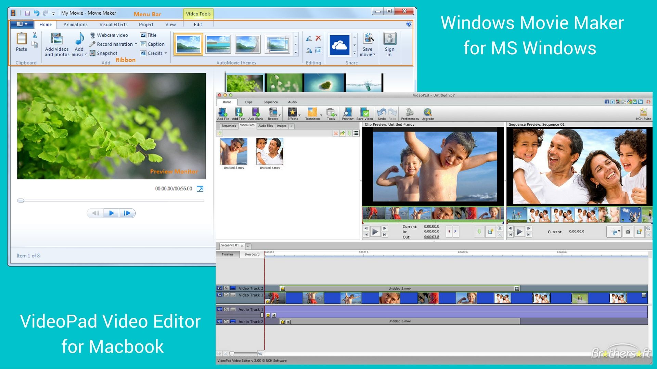
Task: Click the remove red X Editing icon
Action: 318,38
